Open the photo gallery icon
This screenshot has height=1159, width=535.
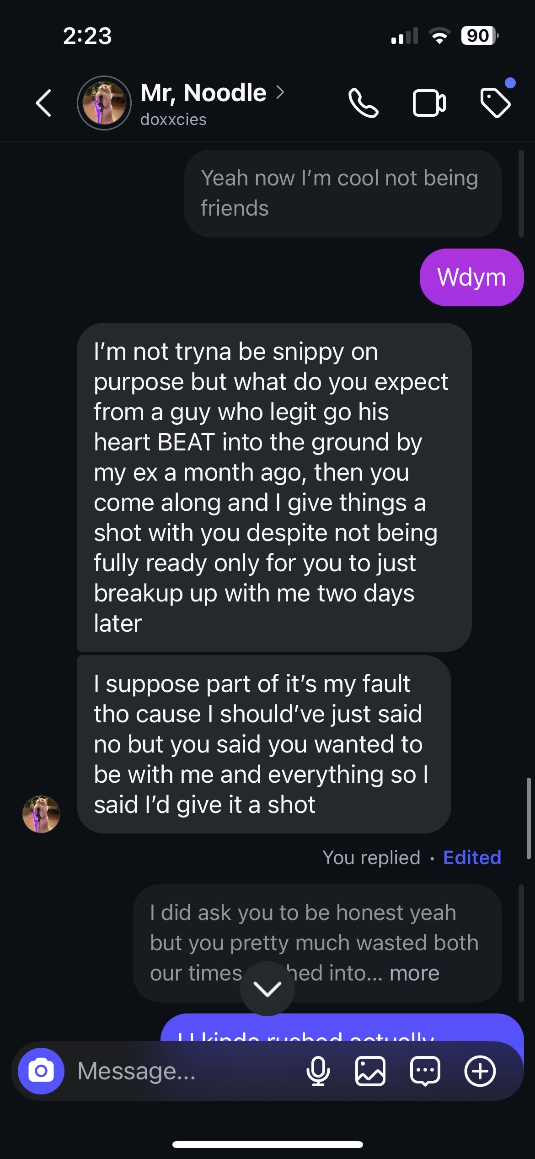click(x=370, y=1071)
